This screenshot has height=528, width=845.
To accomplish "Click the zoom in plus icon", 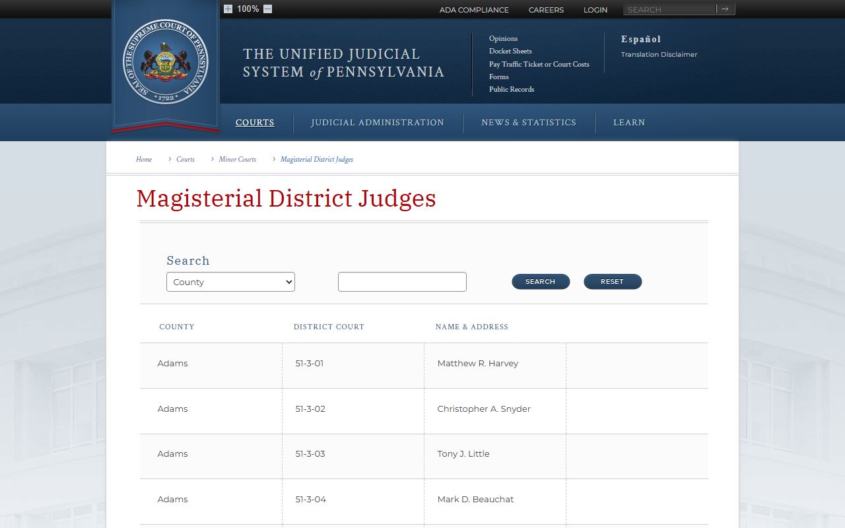I will tap(228, 9).
